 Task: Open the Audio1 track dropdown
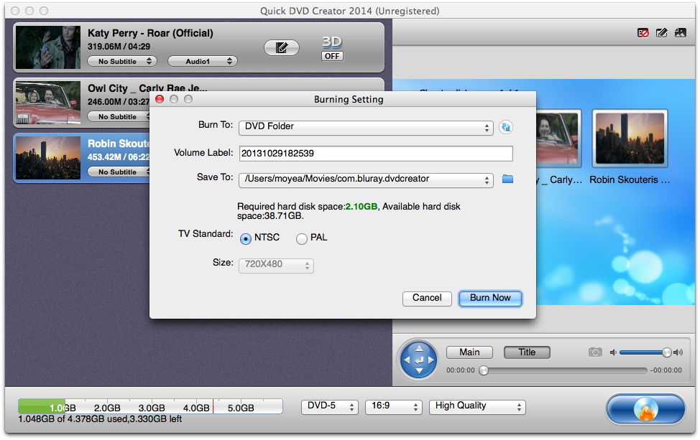tap(202, 61)
